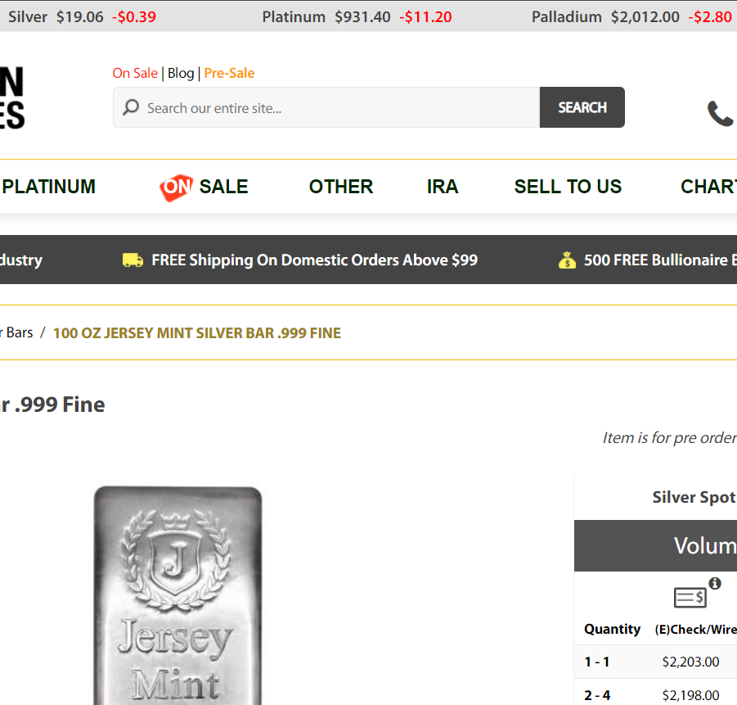
Task: Go to the SELL TO US page
Action: pyautogui.click(x=568, y=187)
